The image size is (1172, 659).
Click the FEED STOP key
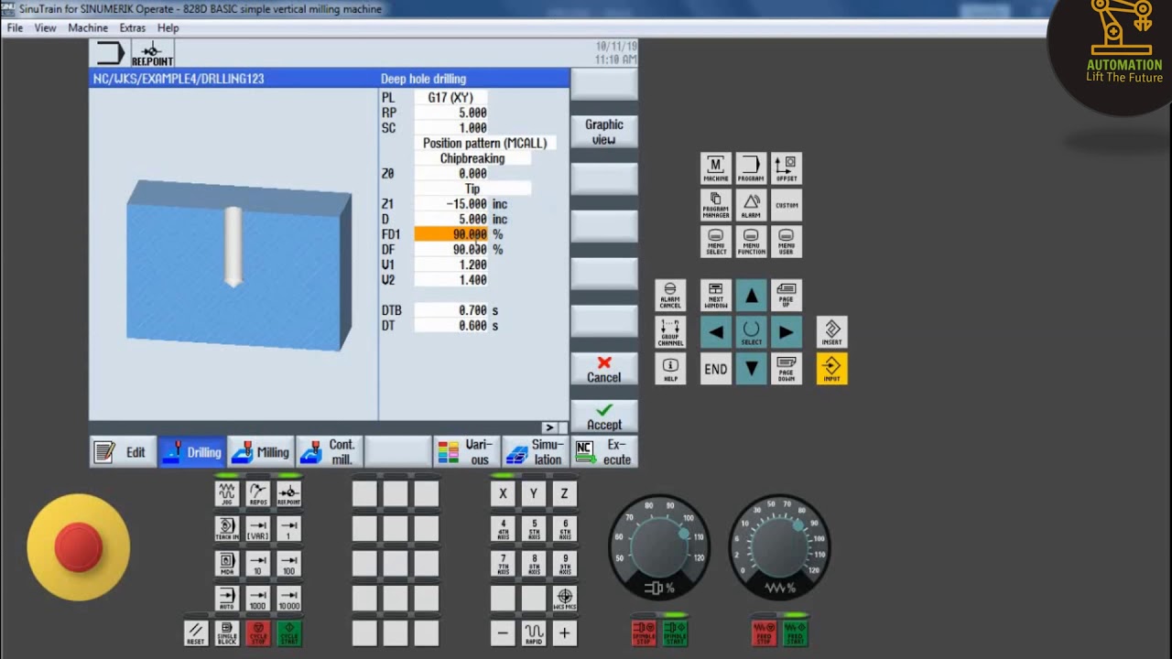[x=764, y=632]
